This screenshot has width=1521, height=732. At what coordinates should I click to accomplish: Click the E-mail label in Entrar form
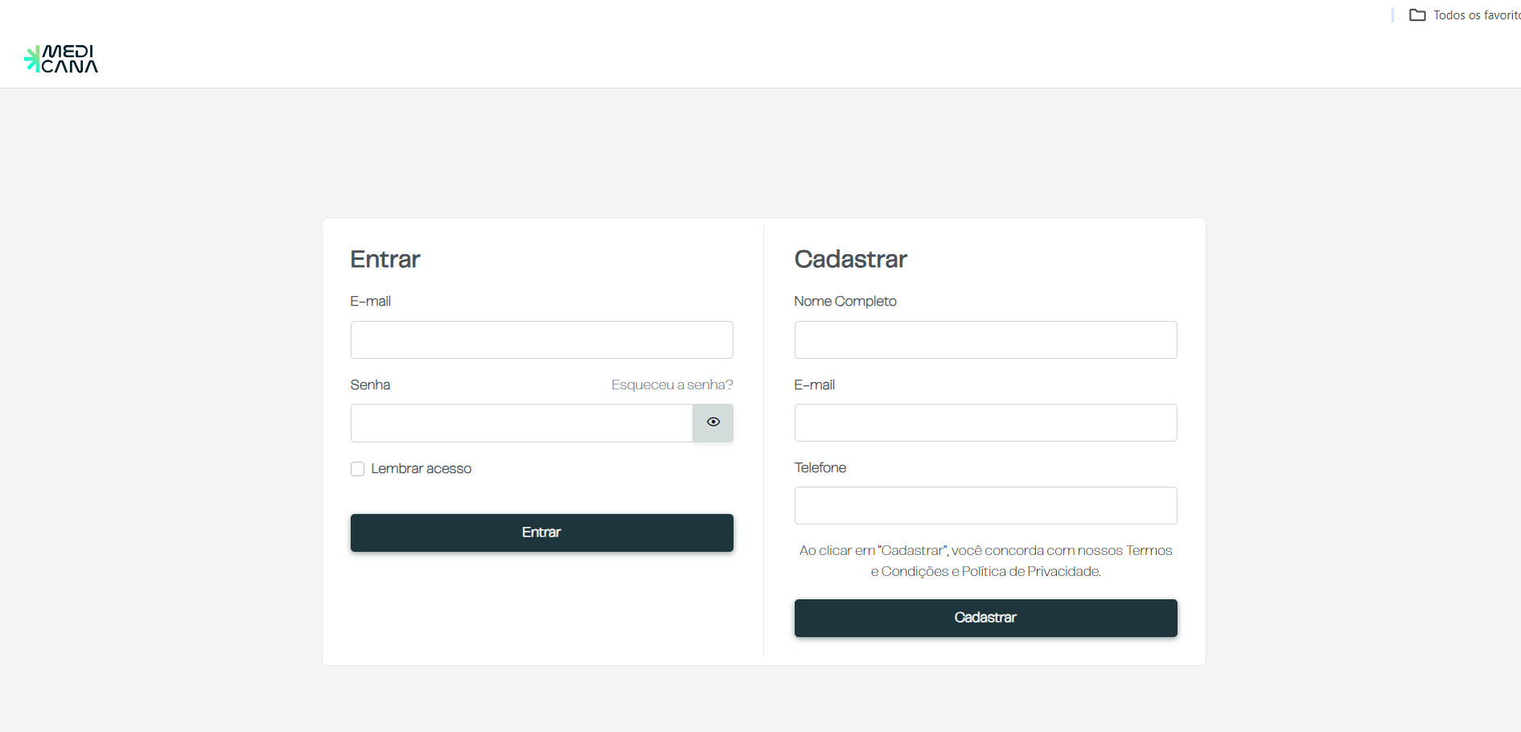(370, 302)
